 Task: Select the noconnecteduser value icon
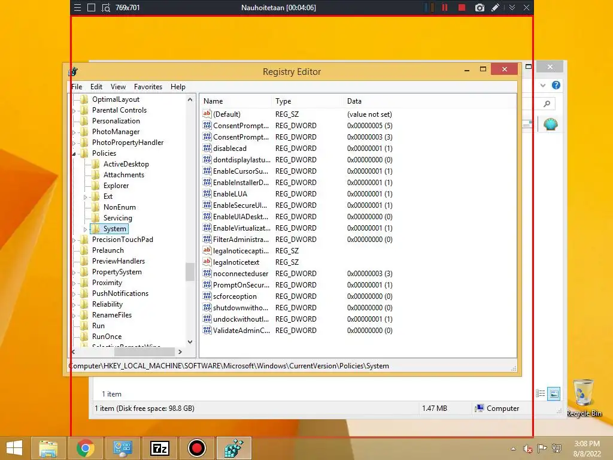[207, 273]
